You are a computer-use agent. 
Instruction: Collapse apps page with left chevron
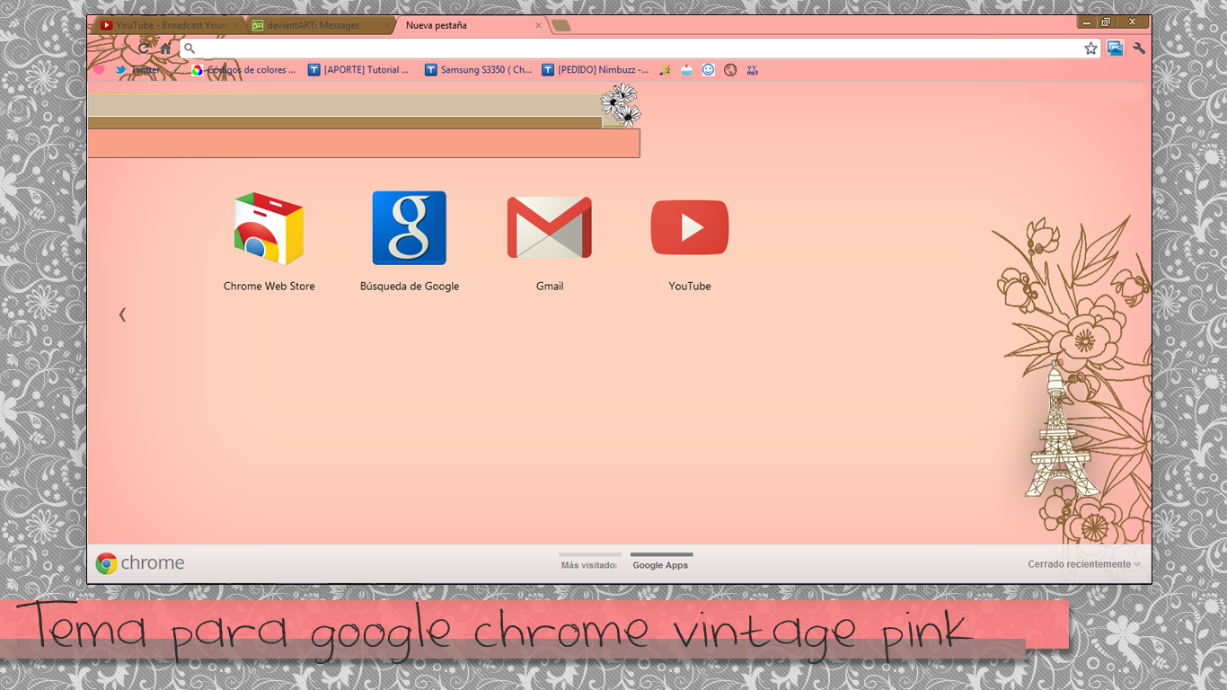coord(122,314)
